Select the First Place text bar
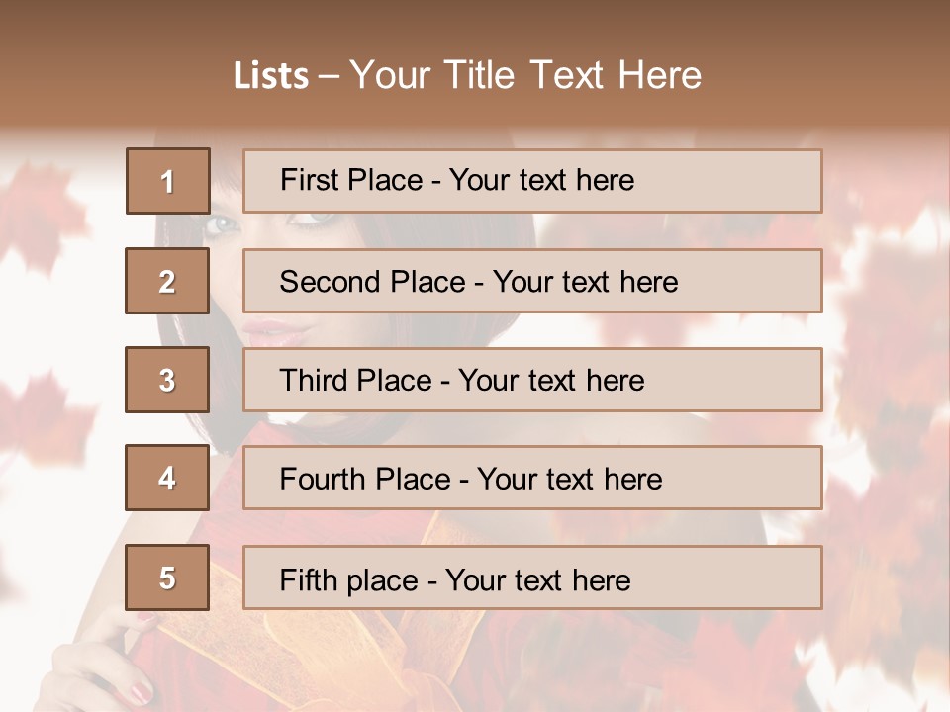Viewport: 950px width, 712px height. (532, 181)
